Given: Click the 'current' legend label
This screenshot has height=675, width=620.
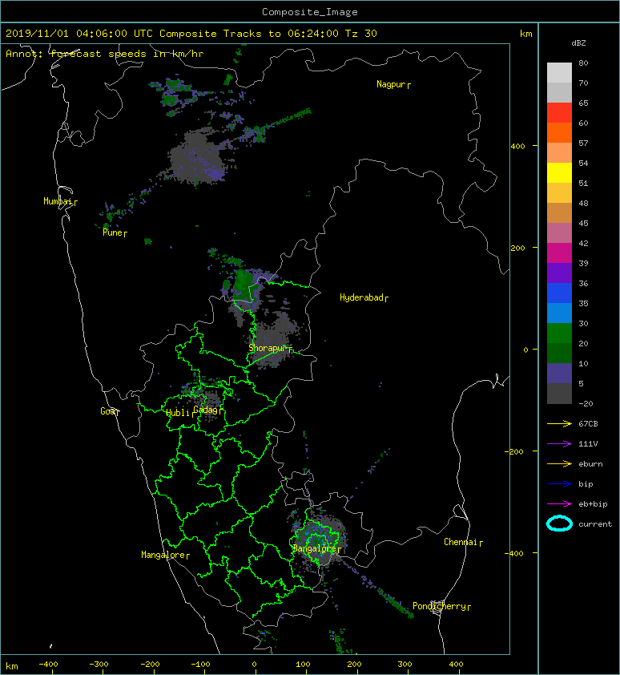Looking at the screenshot, I should (595, 524).
